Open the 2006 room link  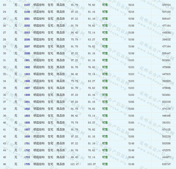coord(27,40)
